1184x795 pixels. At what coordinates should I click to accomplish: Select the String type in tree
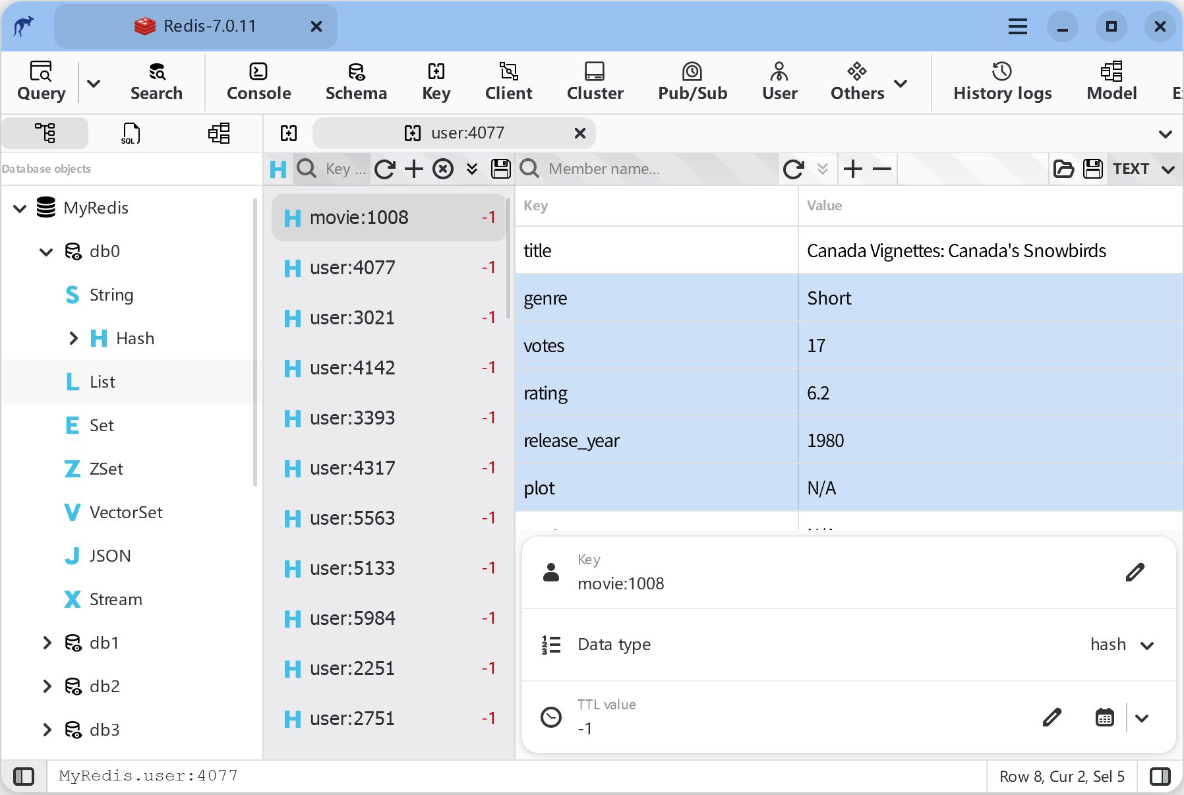[111, 295]
